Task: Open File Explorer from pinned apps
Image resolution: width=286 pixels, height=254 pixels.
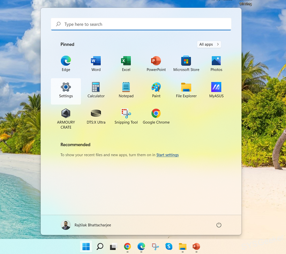Action: [x=186, y=90]
